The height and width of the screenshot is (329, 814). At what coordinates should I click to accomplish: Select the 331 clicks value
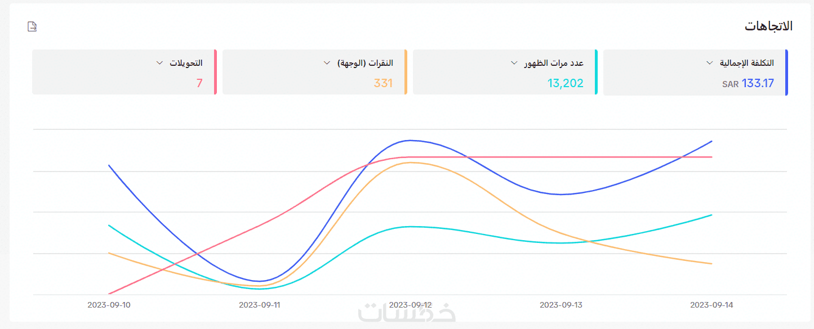(x=383, y=84)
